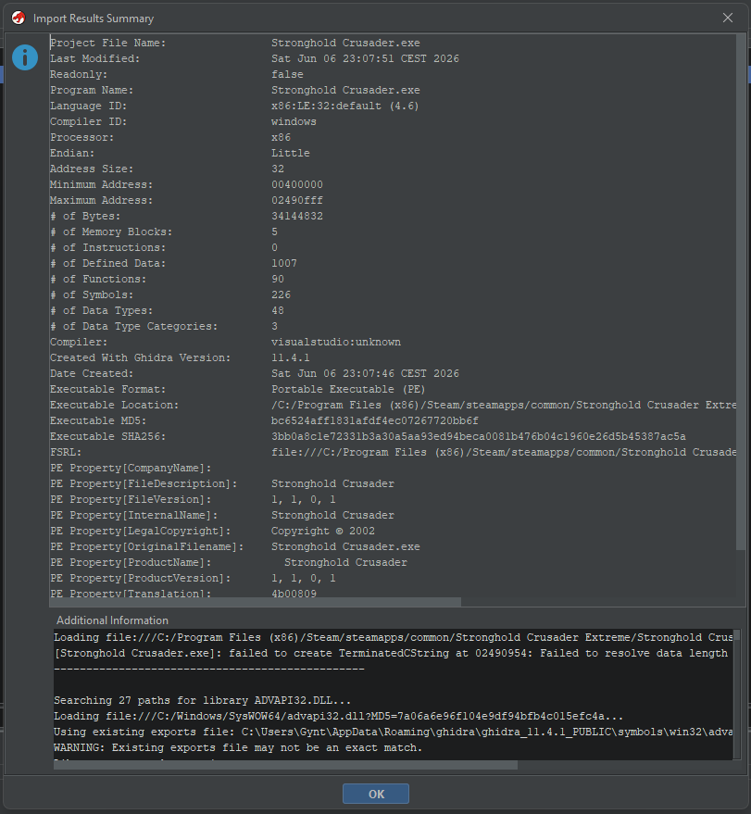Click the 'Loading file:///C:/Windows/SysWOW64/advapi32.dll' line
The image size is (751, 814).
338,716
